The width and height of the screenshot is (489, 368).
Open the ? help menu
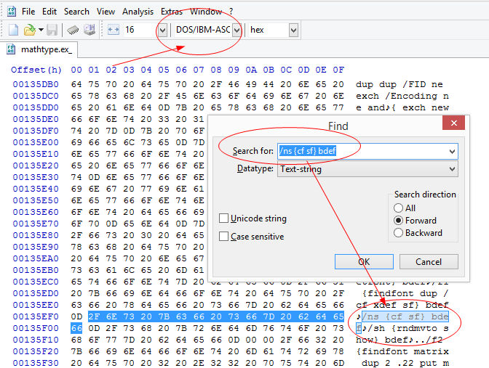(231, 12)
